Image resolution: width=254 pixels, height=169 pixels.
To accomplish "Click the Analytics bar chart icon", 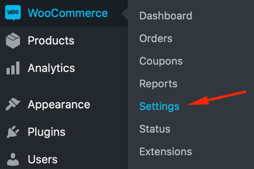I will click(13, 68).
